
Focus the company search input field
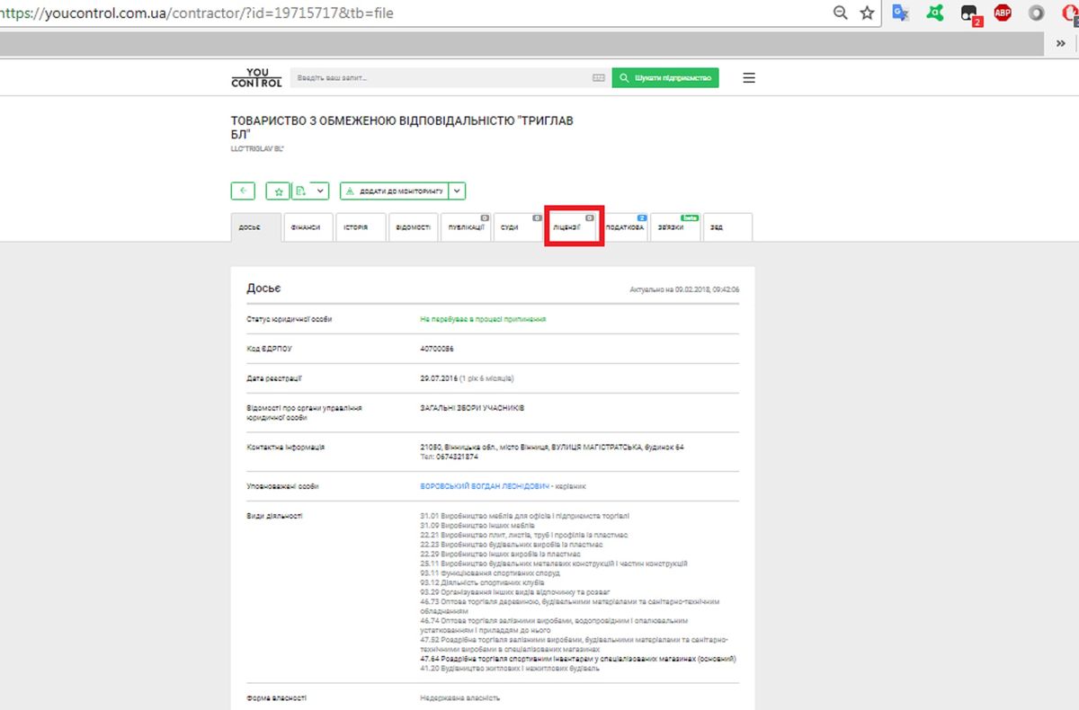point(441,78)
